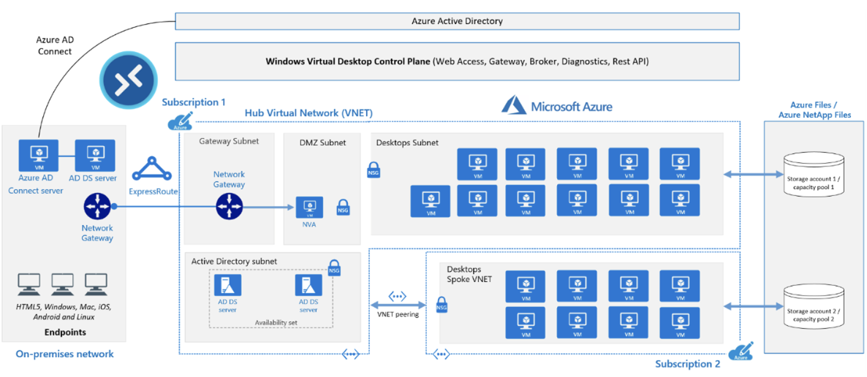This screenshot has width=867, height=377.
Task: Click the peering icon on Hub VNET bottom border
Action: pyautogui.click(x=352, y=353)
